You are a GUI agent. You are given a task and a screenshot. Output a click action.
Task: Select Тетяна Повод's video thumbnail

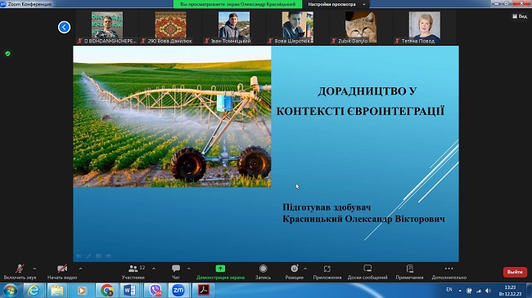point(425,27)
